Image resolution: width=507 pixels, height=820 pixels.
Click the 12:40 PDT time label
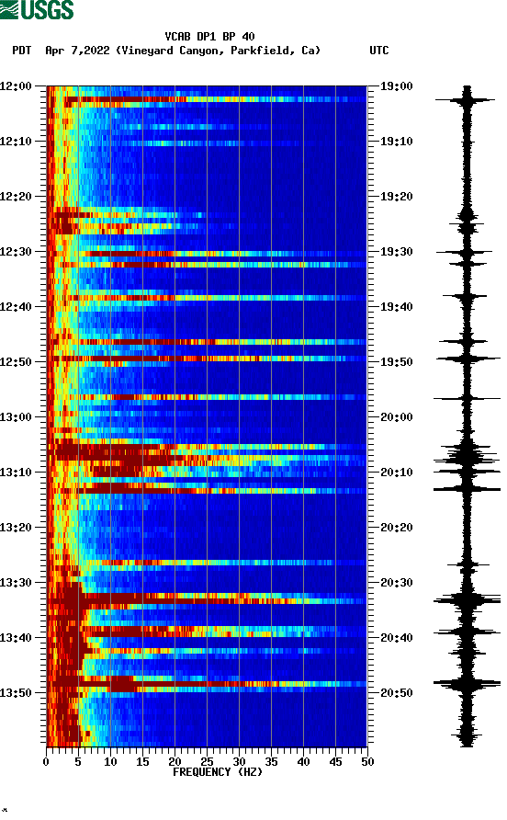tap(16, 306)
